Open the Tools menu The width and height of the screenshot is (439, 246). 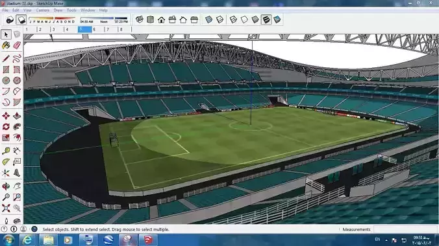pyautogui.click(x=71, y=10)
